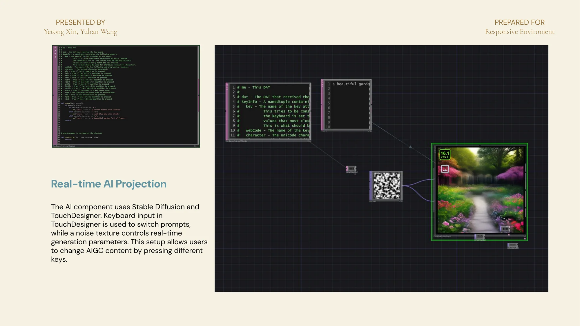Click pink flag strip on callbacks DAT node
580x326 pixels.
227,111
